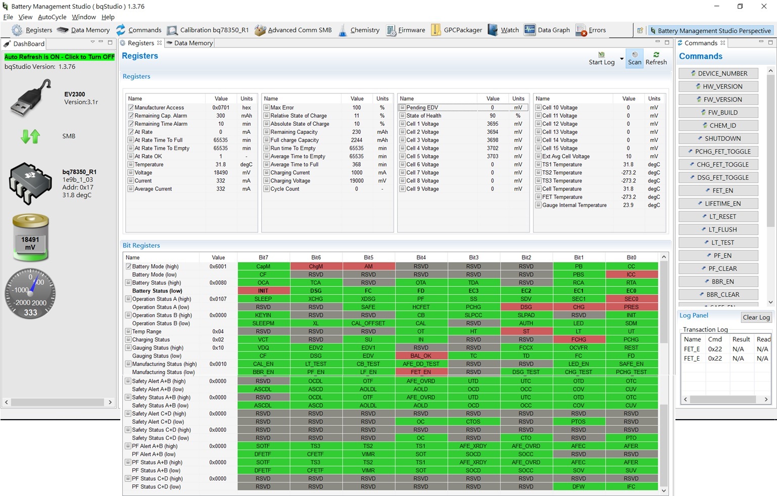This screenshot has width=777, height=496.
Task: Minimize the DashBoard panel
Action: (101, 42)
